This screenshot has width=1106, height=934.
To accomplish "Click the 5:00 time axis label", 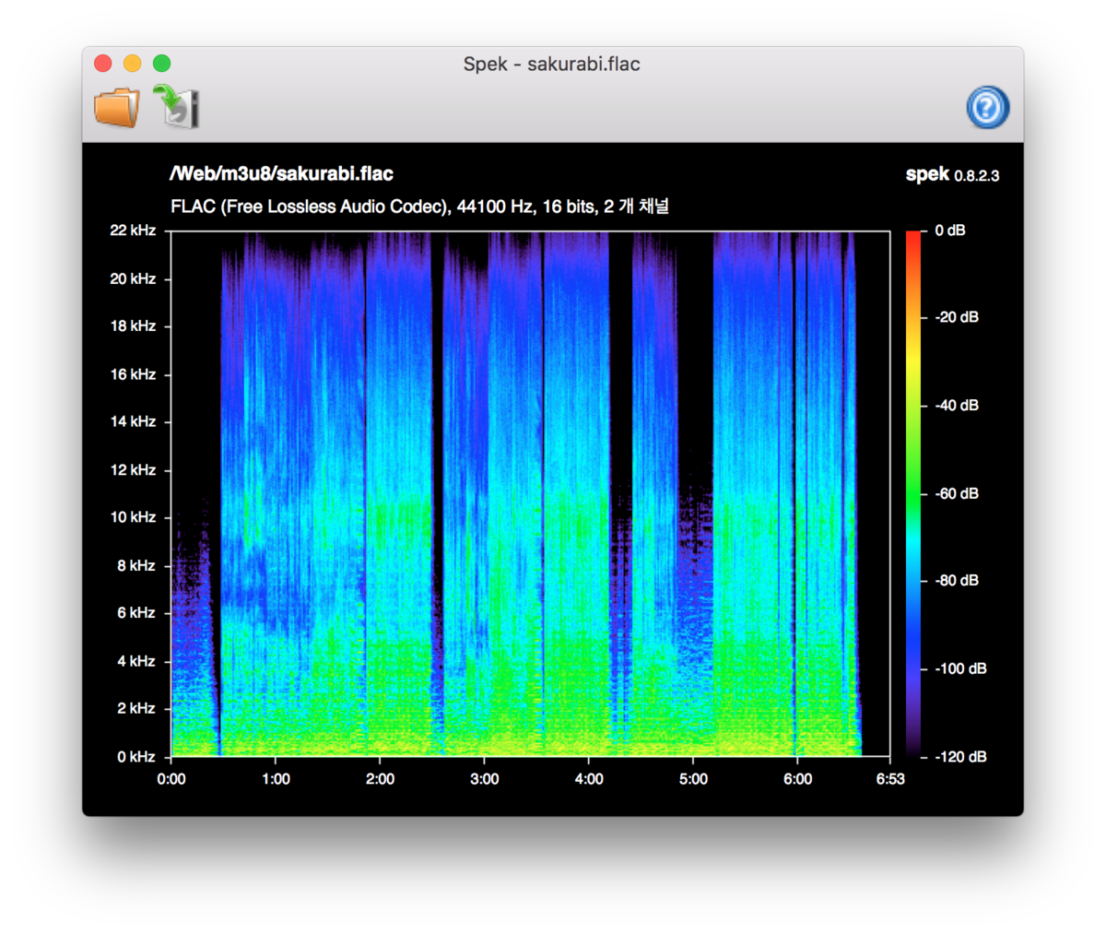I will (693, 779).
